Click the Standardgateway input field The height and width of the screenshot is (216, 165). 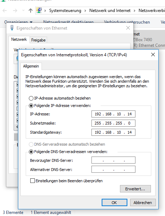click(x=113, y=132)
